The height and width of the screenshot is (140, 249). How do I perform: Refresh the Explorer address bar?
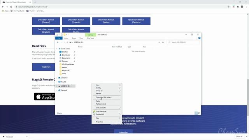point(163,42)
